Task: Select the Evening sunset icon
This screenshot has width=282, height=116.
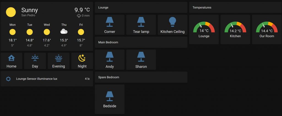Action: (58, 58)
